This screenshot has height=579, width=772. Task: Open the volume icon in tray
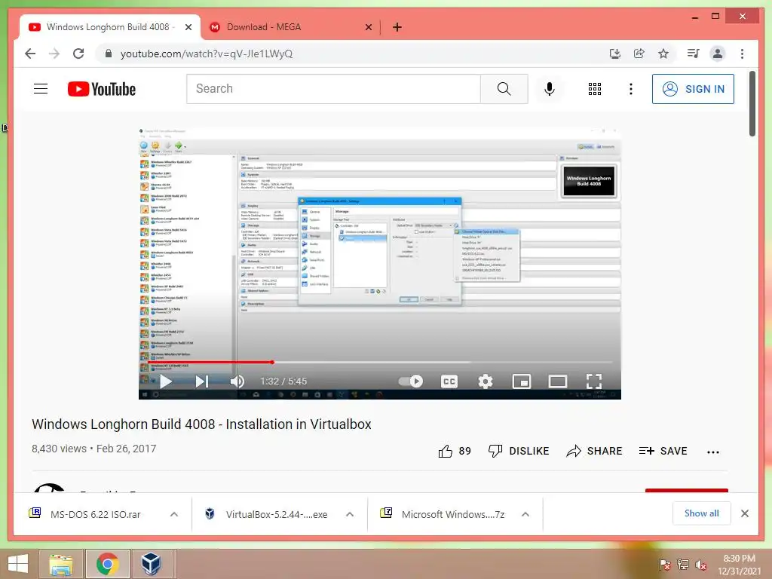click(x=700, y=565)
